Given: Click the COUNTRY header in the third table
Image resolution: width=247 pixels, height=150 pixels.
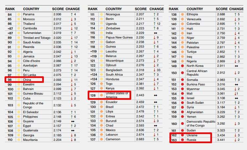Looking at the screenshot, I should [195, 9].
